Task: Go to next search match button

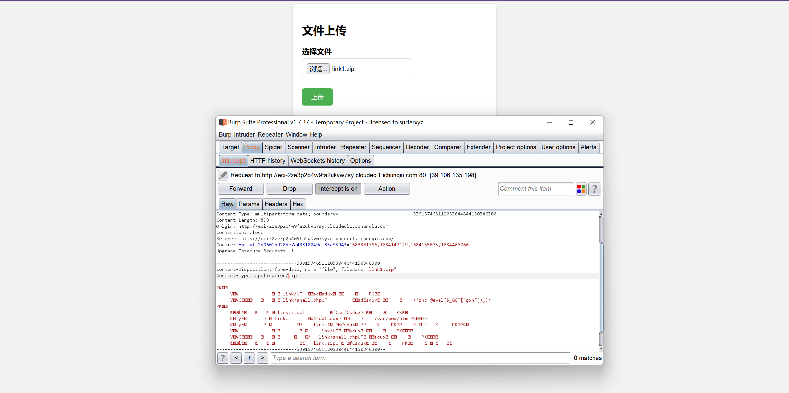Action: click(262, 358)
